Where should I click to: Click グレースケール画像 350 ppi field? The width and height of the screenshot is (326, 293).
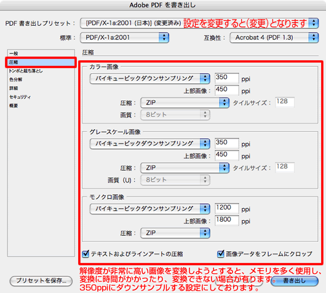(226, 143)
